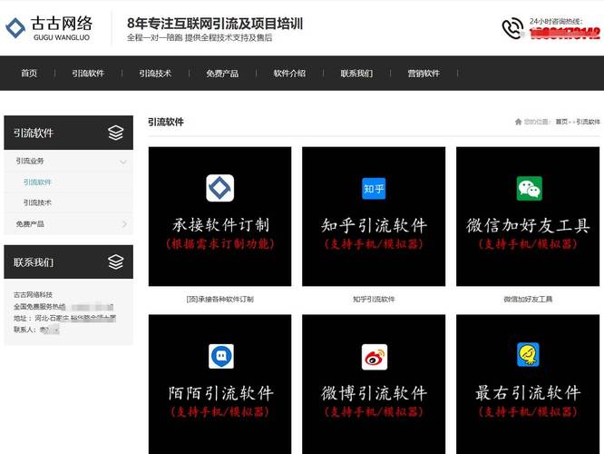This screenshot has height=454, width=604.
Task: Expand 免费产品 with its right chevron
Action: (x=124, y=223)
